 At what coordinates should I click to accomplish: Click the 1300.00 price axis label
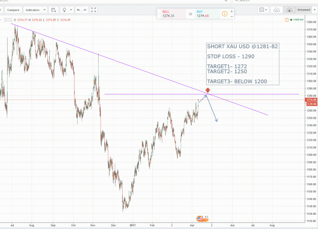point(311,81)
